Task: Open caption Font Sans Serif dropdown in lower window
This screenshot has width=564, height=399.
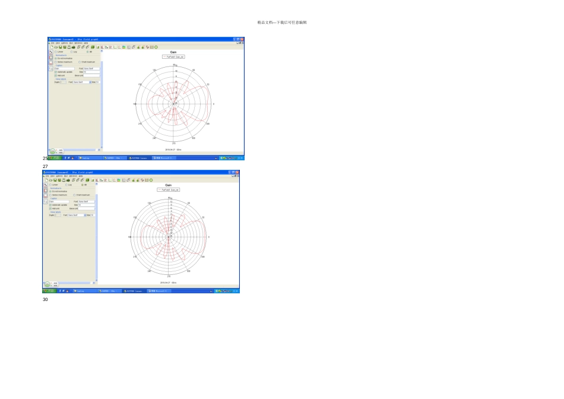Action: point(86,201)
